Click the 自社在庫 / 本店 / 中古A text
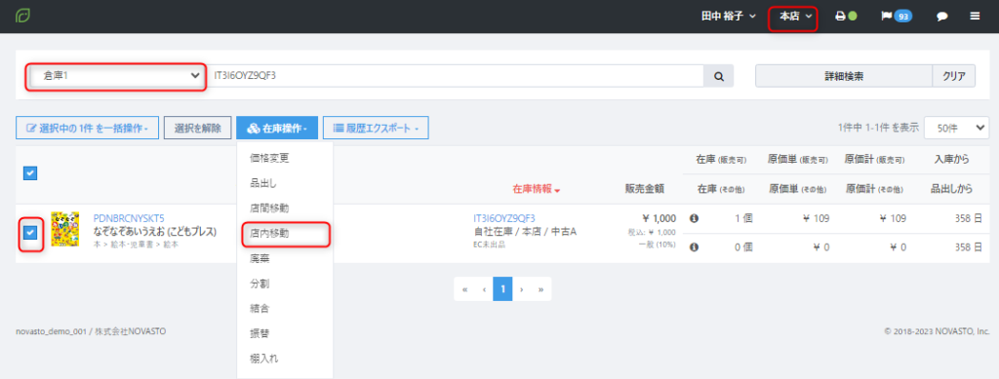 pyautogui.click(x=525, y=231)
